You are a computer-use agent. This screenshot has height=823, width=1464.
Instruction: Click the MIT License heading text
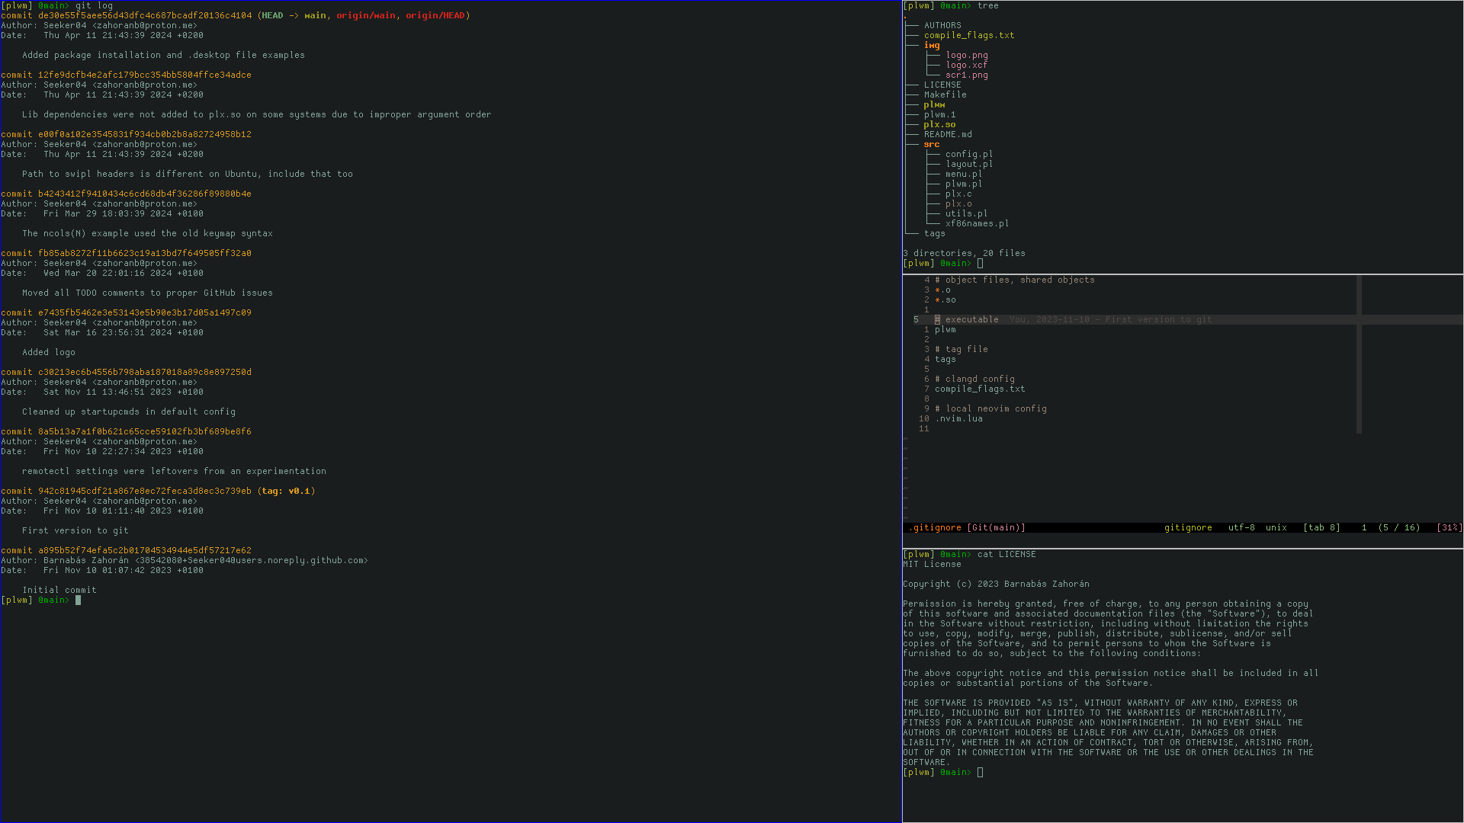[x=931, y=565]
